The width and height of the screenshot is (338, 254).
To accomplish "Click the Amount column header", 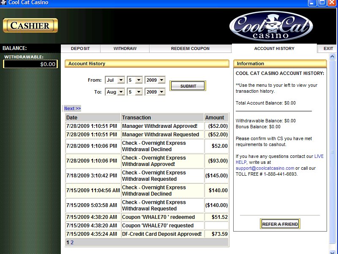I will (x=216, y=118).
